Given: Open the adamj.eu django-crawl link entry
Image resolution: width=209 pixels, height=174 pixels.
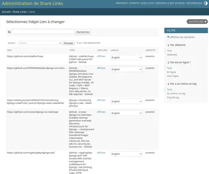Looking at the screenshot, I should [x=35, y=101].
